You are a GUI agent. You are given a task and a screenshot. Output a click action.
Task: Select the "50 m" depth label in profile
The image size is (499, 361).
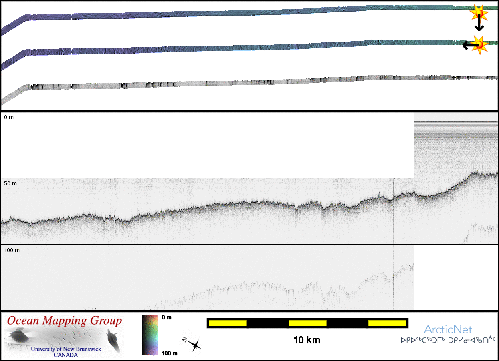pos(10,183)
